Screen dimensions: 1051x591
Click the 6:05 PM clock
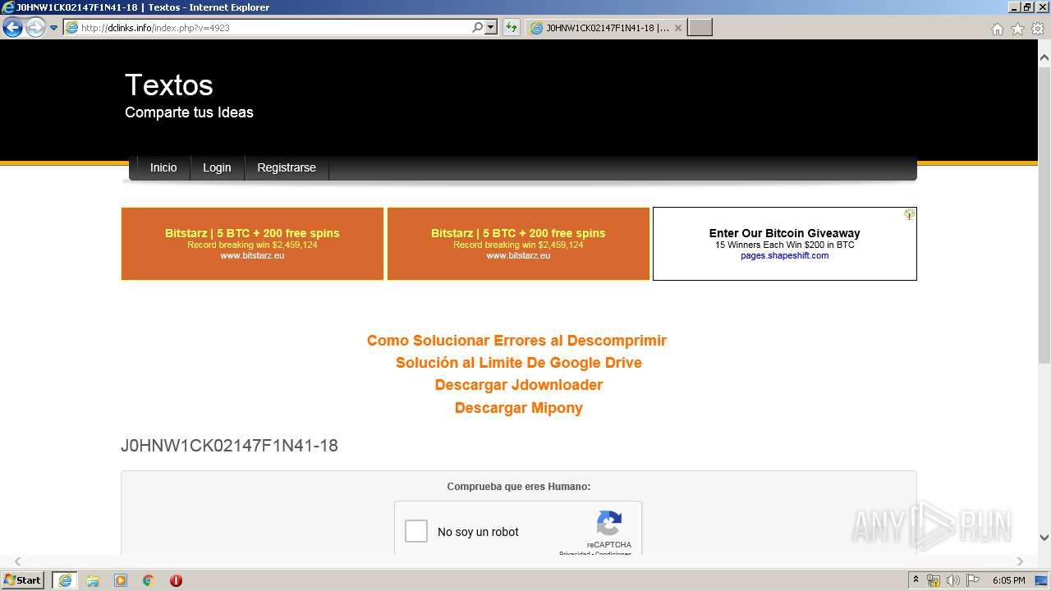point(1009,580)
